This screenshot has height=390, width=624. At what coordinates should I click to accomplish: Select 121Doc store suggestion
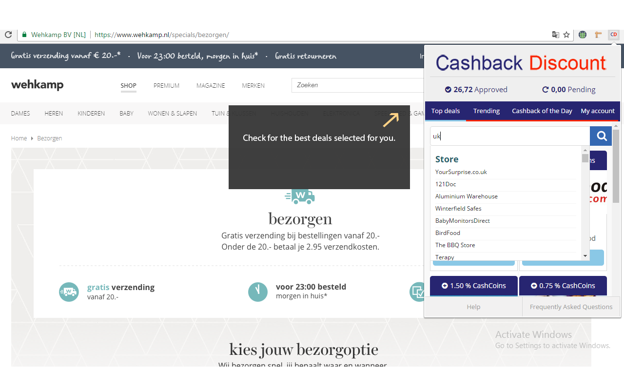pyautogui.click(x=506, y=184)
